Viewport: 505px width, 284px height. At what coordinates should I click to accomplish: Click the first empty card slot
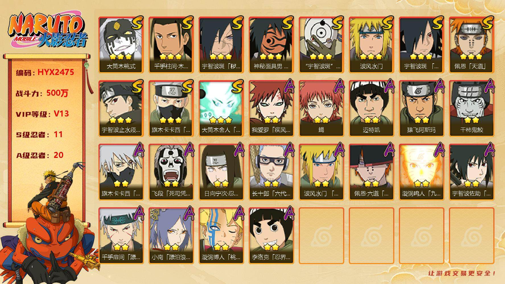(x=321, y=236)
